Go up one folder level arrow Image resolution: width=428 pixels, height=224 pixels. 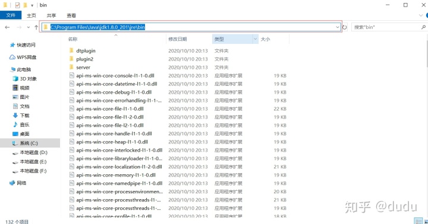click(36, 27)
